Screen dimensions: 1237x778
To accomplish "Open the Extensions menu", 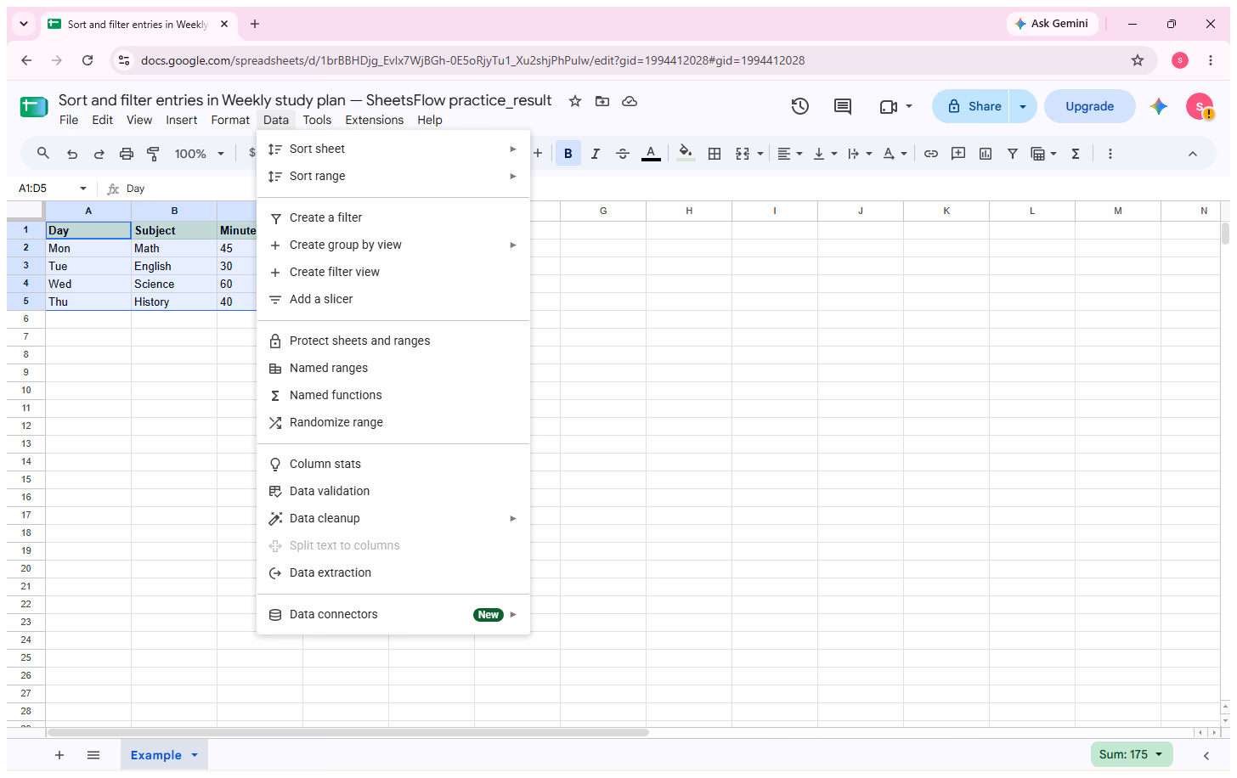I will [375, 120].
